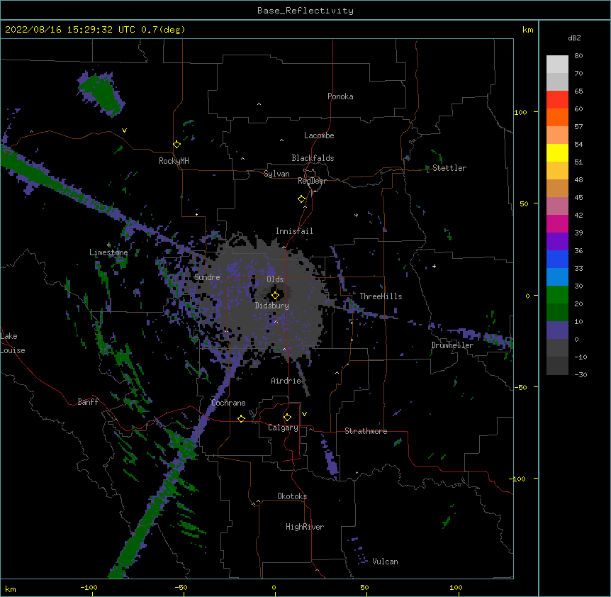The height and width of the screenshot is (597, 611).
Task: Click the Strathmore label
Action: click(x=366, y=431)
